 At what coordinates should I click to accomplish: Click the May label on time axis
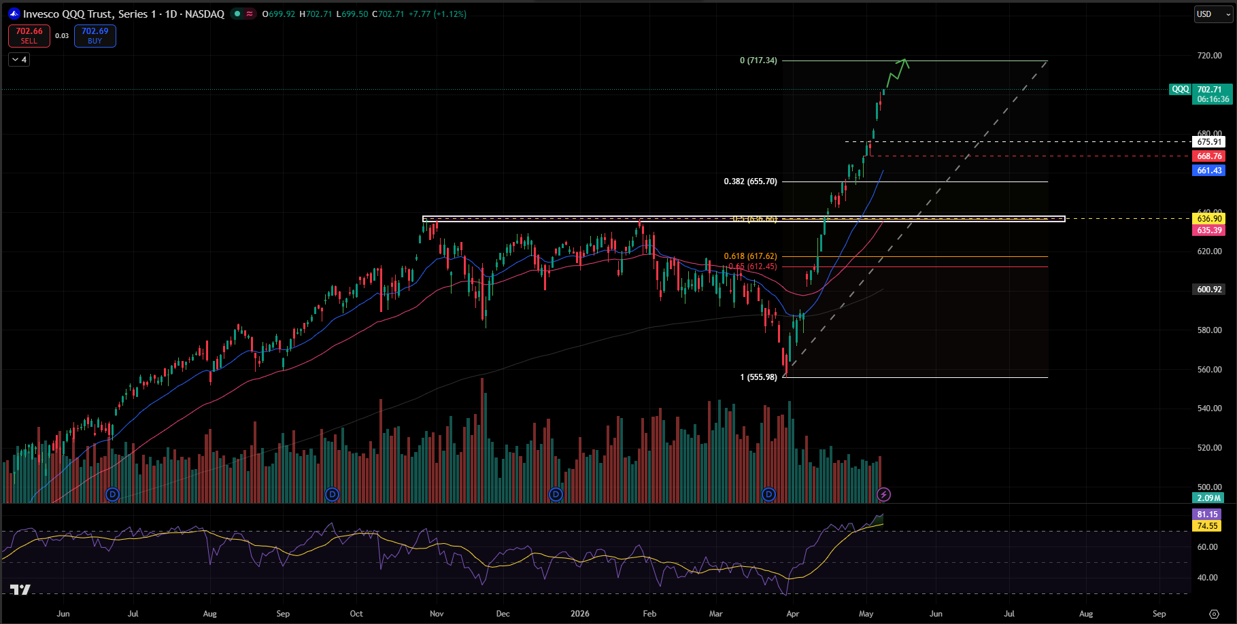pyautogui.click(x=866, y=614)
